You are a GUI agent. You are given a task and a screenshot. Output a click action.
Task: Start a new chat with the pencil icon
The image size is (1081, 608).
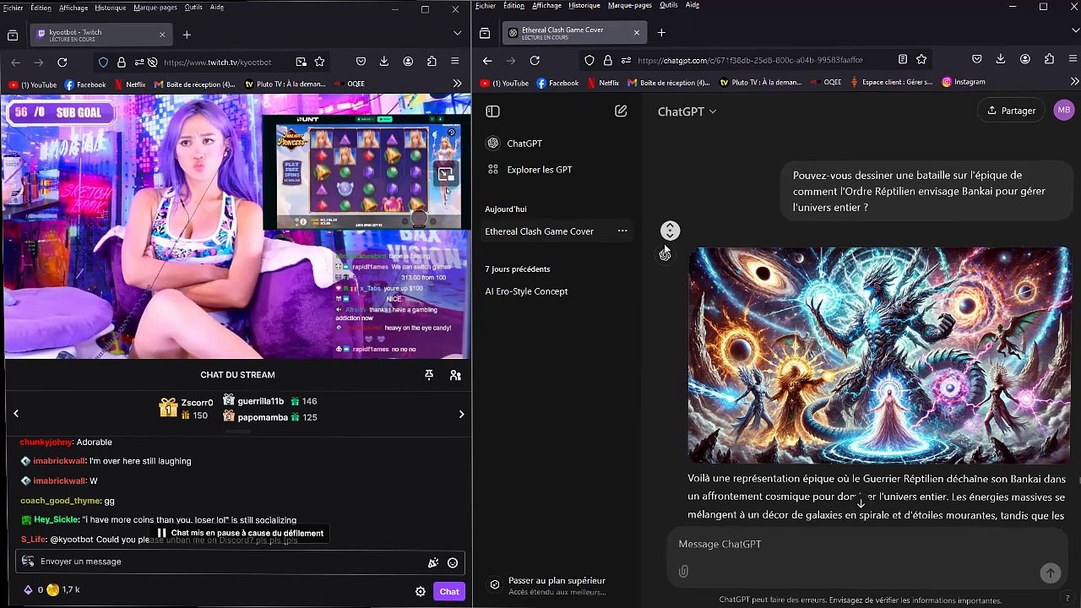(x=621, y=111)
